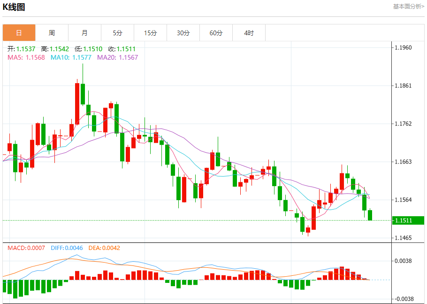Click the green 1.1511 current price tag
The image size is (427, 304).
[x=404, y=220]
